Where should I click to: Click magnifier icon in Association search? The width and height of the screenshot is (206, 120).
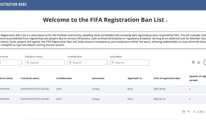pos(113,62)
